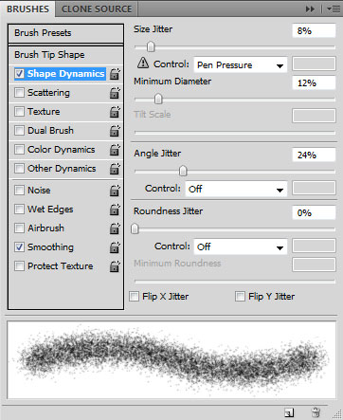The width and height of the screenshot is (343, 420).
Task: Click the create new brush icon
Action: pos(289,412)
